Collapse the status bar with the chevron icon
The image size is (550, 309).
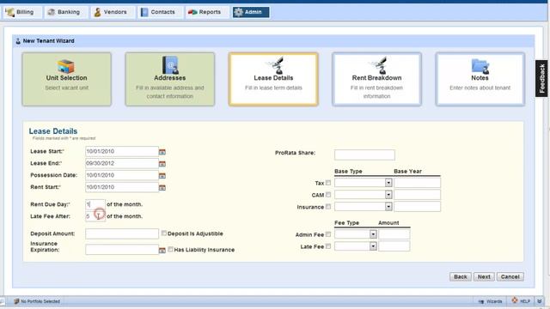(540, 301)
